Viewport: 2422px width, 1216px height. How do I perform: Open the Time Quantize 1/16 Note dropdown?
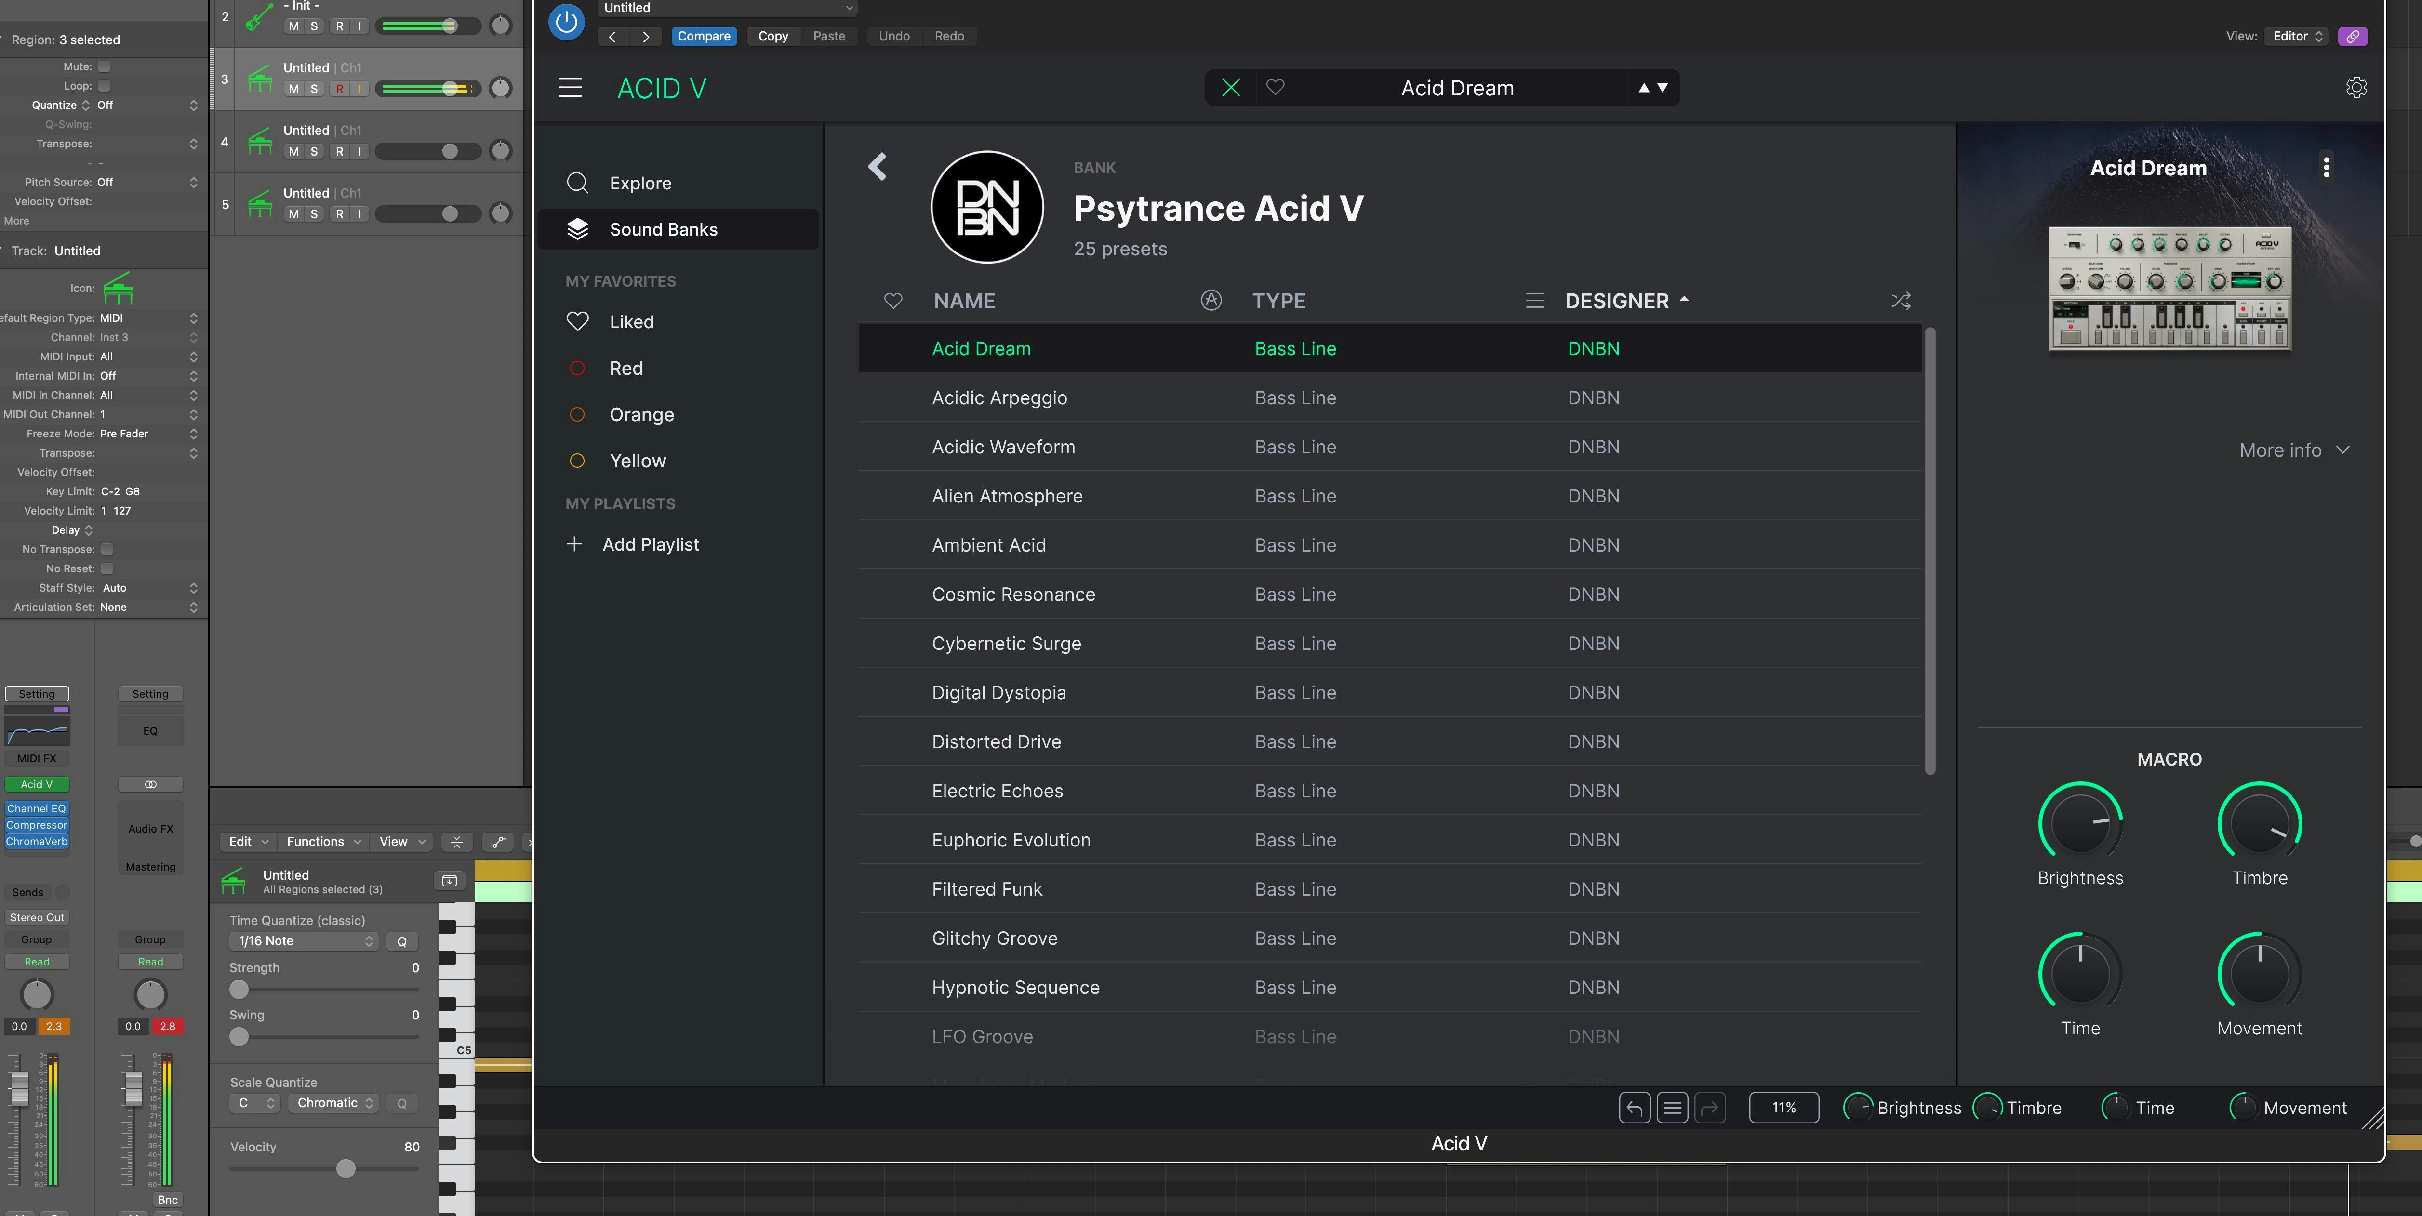point(304,940)
